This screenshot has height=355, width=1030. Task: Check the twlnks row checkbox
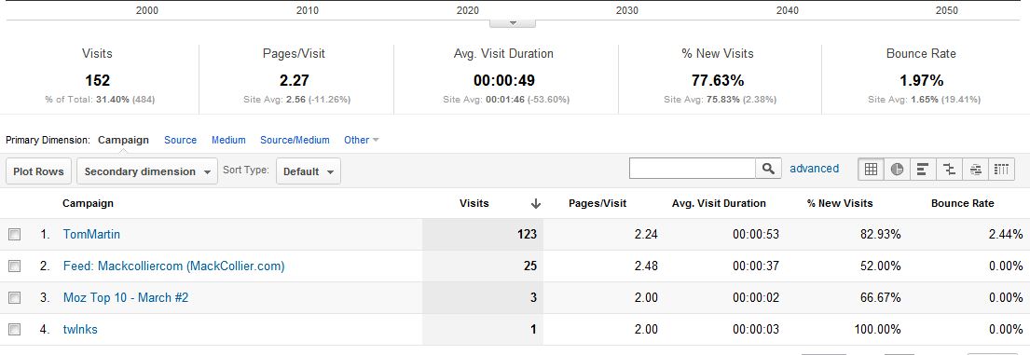click(15, 329)
